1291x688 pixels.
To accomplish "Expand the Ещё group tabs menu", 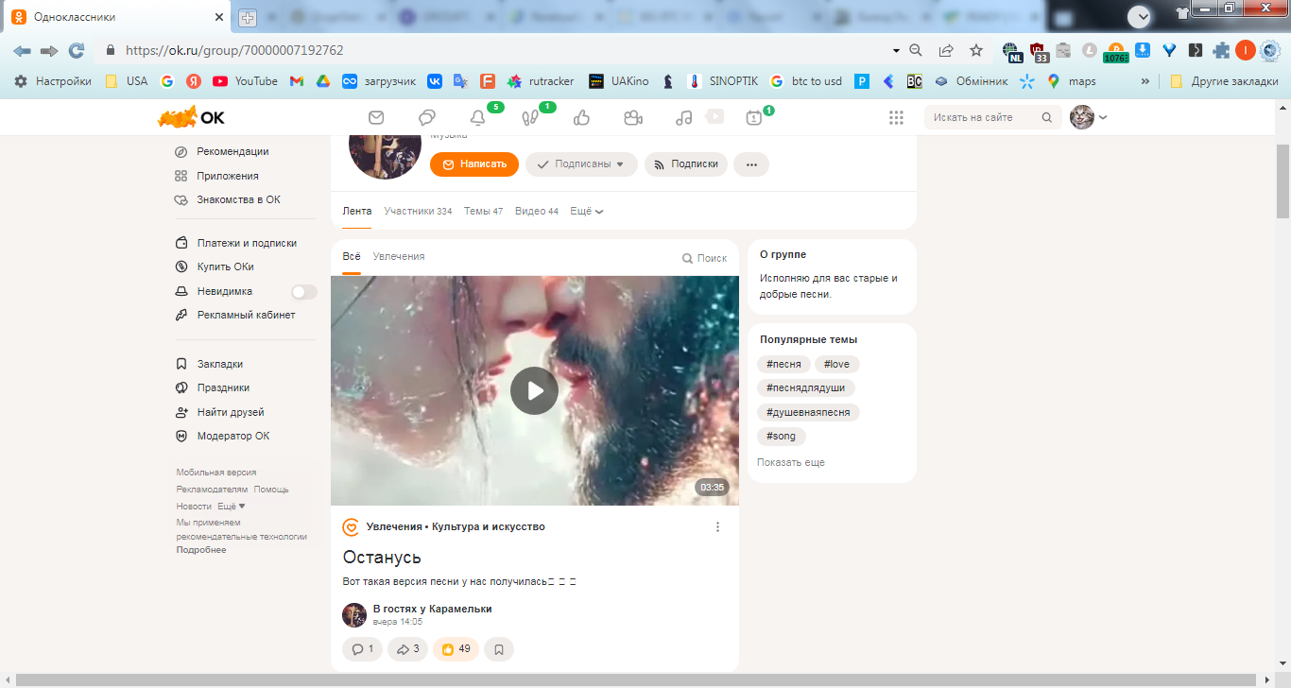I will coord(587,211).
